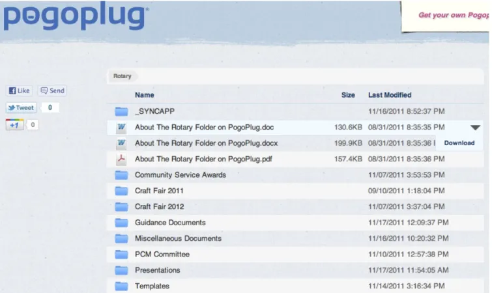Image resolution: width=492 pixels, height=293 pixels.
Task: Open the Get your own Pogoplug link
Action: (453, 15)
